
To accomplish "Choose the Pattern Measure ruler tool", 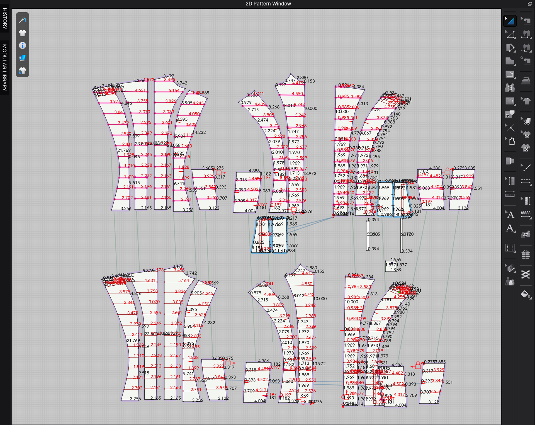I will (510, 195).
